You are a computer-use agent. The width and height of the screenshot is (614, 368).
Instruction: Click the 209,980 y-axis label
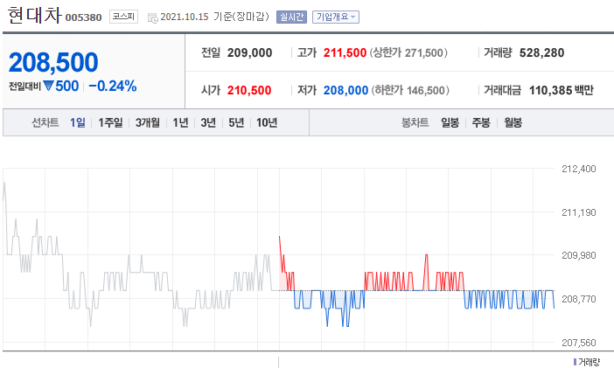point(579,255)
